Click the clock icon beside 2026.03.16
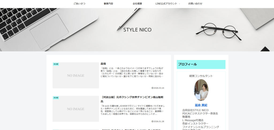 pos(152,88)
